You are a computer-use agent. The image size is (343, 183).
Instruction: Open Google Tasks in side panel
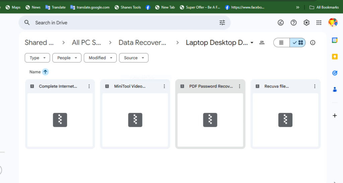point(334,73)
